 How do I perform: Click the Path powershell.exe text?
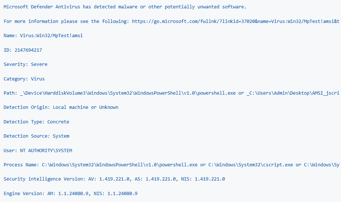[128, 93]
